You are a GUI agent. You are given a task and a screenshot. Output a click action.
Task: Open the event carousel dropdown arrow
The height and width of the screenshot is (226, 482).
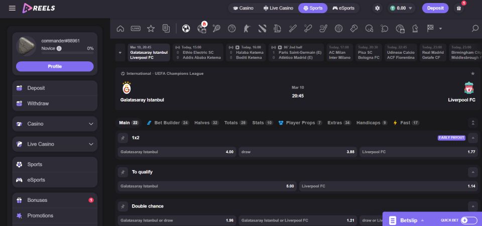(x=120, y=53)
